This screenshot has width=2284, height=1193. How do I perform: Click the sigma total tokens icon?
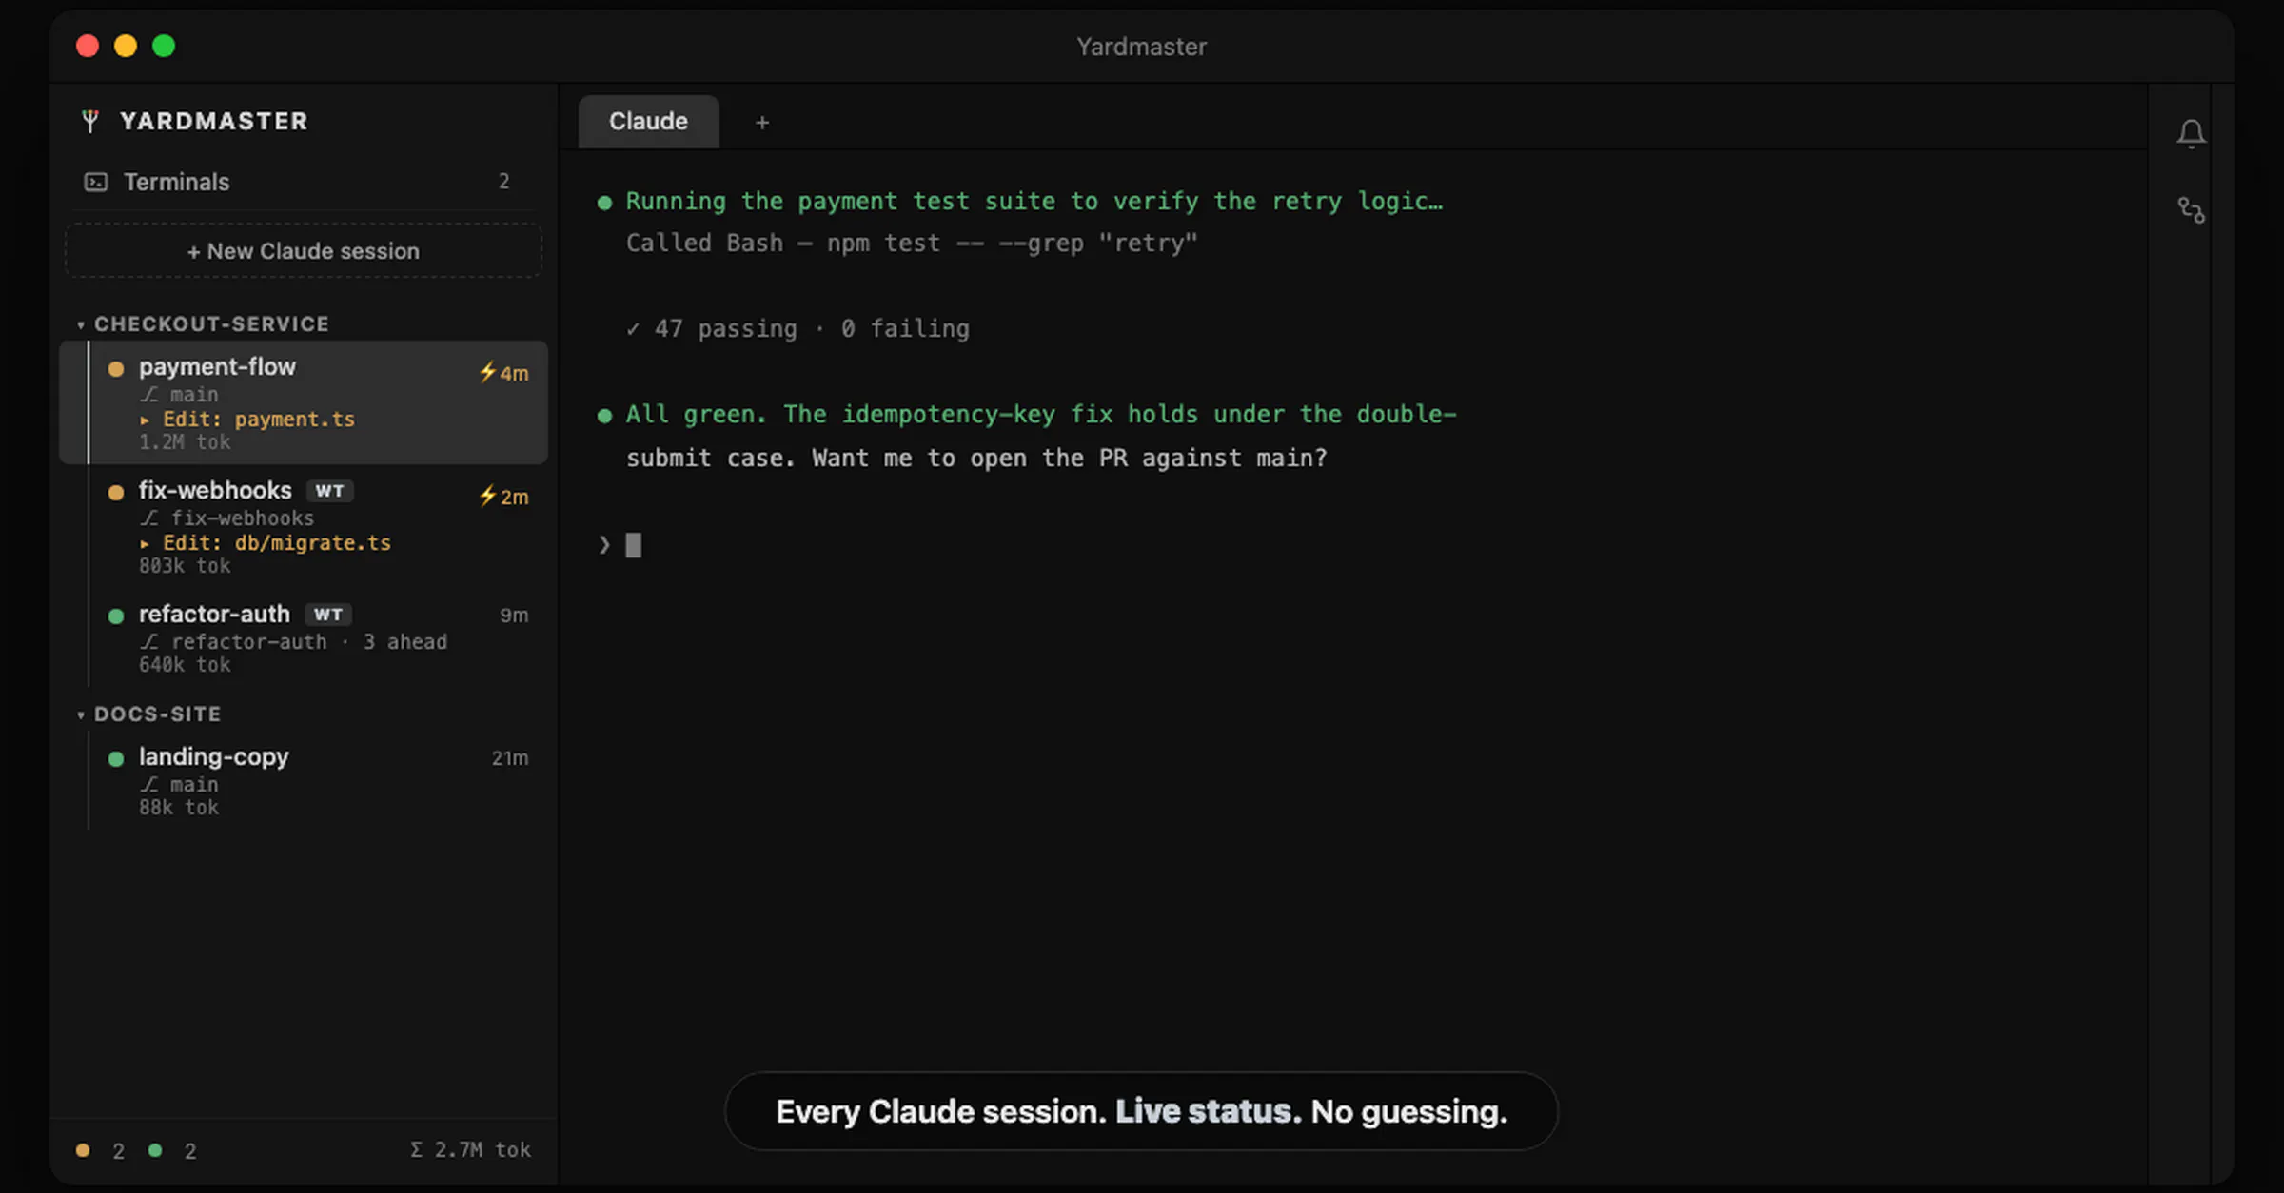click(x=416, y=1149)
